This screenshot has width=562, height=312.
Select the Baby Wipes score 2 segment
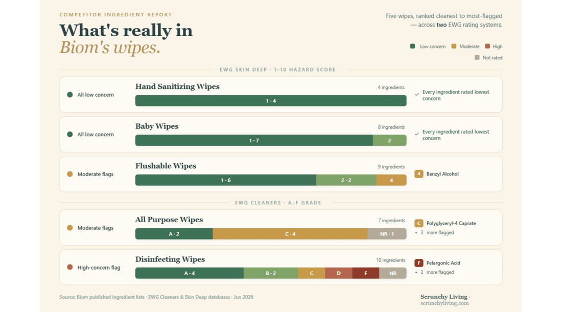390,140
